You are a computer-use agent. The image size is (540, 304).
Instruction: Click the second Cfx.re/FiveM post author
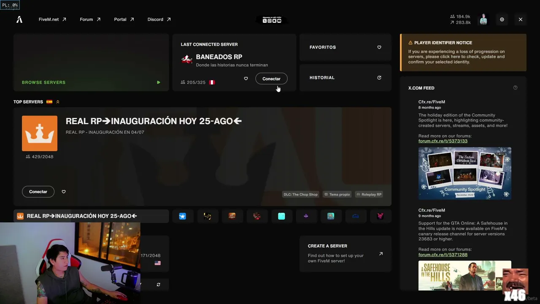[432, 210]
